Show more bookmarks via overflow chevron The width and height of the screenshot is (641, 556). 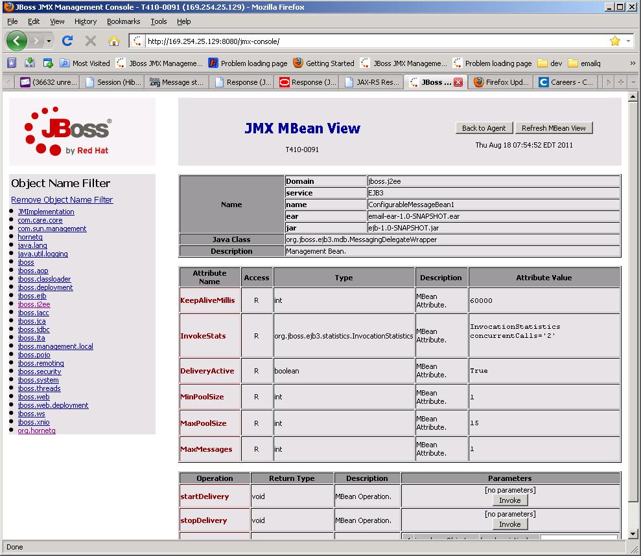coord(633,63)
